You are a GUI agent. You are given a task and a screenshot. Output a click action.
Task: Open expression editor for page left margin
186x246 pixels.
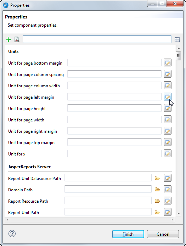click(168, 97)
